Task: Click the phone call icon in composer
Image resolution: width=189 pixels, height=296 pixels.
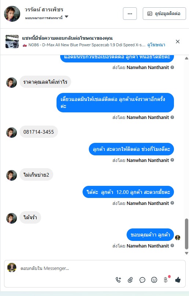Action: tap(119, 280)
